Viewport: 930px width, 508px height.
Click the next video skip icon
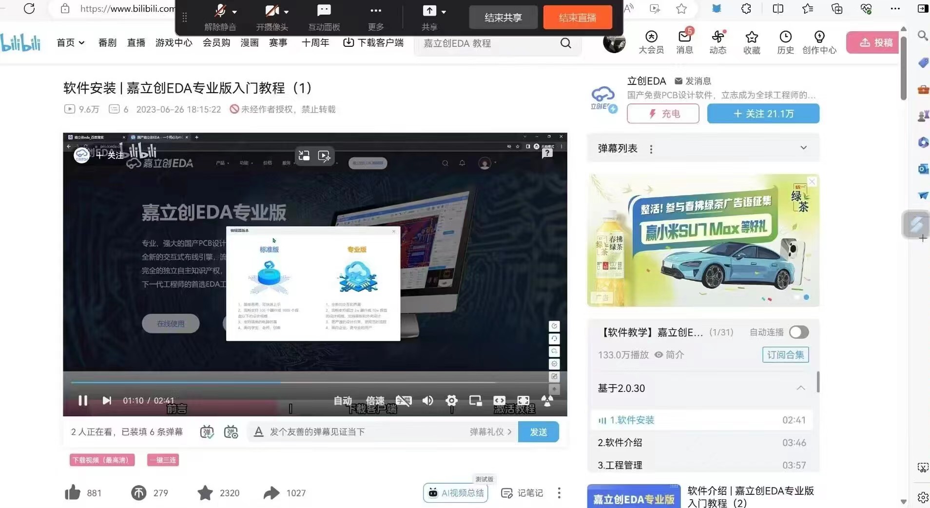point(107,401)
